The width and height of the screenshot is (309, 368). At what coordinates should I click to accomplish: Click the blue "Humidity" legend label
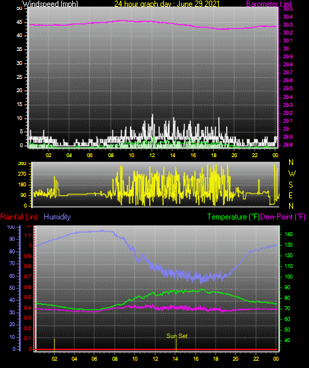pos(57,217)
